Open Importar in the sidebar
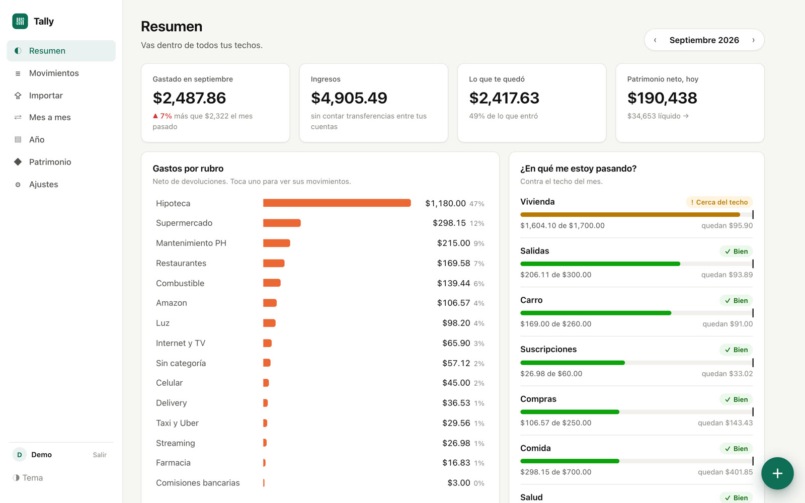Screen dimensions: 805x503 coord(61,96)
